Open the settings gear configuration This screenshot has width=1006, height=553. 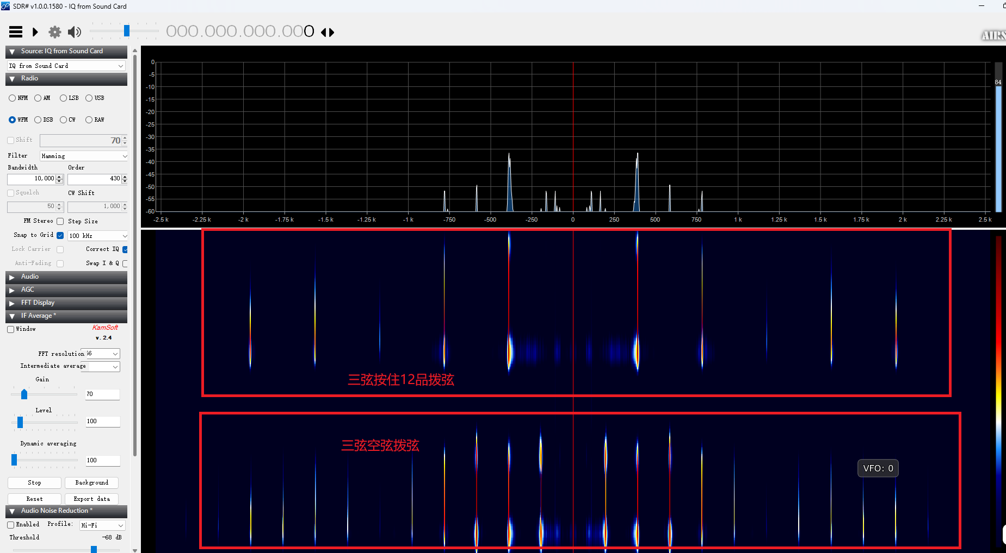55,32
